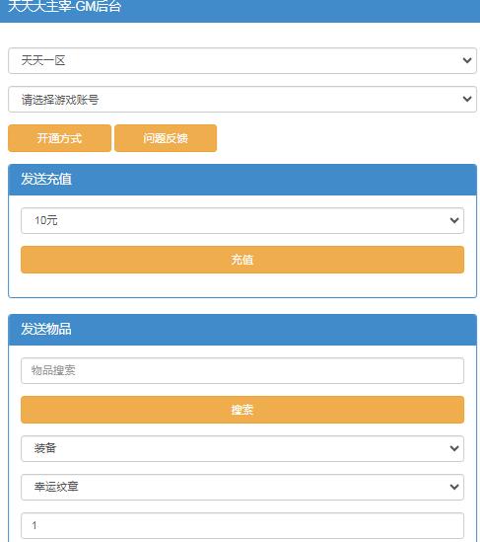Focus the quantity field showing 1
Viewport: 480px width, 542px height.
(242, 525)
